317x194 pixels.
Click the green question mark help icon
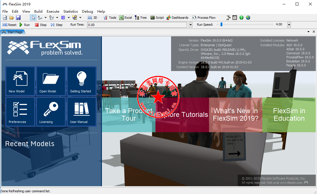click(241, 18)
